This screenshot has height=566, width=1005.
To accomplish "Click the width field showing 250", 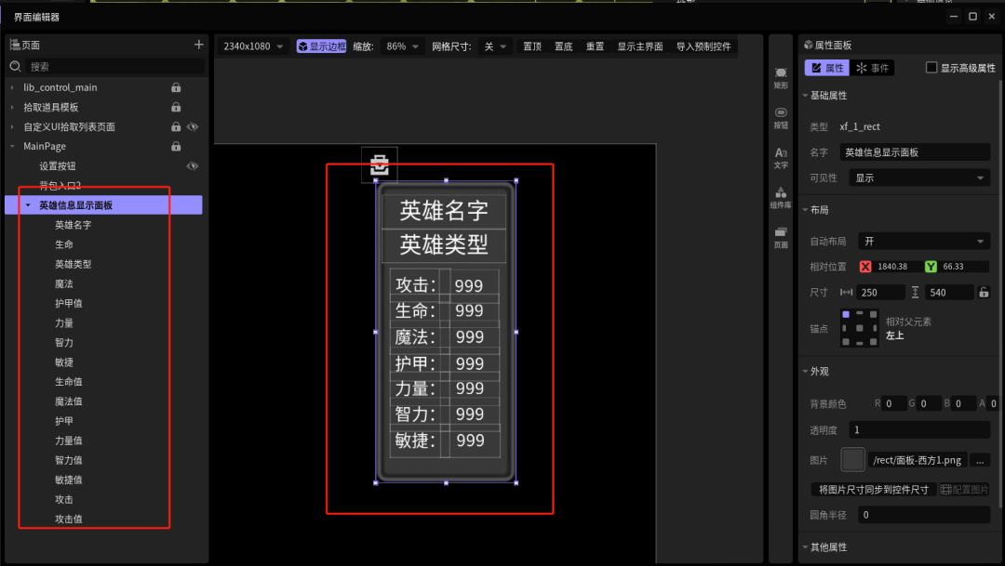I will point(880,293).
